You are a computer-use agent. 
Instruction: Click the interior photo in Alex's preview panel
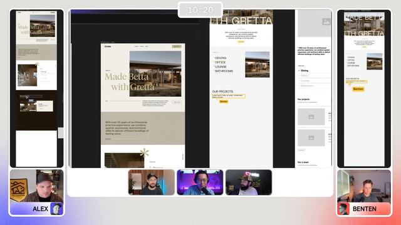27,75
